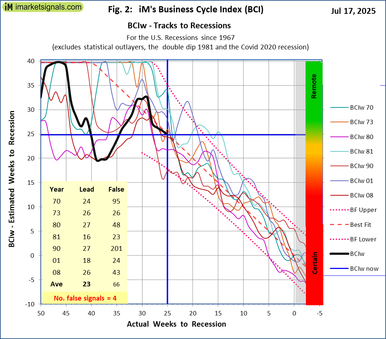Click the BCIw 80 legend line

coord(338,137)
